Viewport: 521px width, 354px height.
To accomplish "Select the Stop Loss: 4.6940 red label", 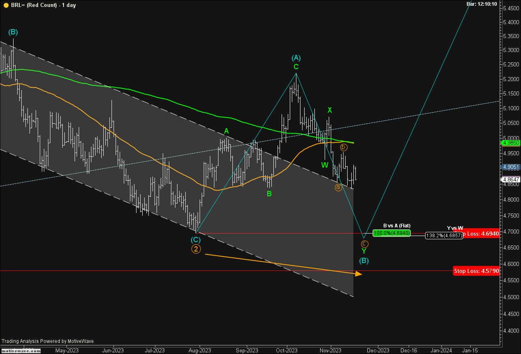I will click(x=482, y=234).
